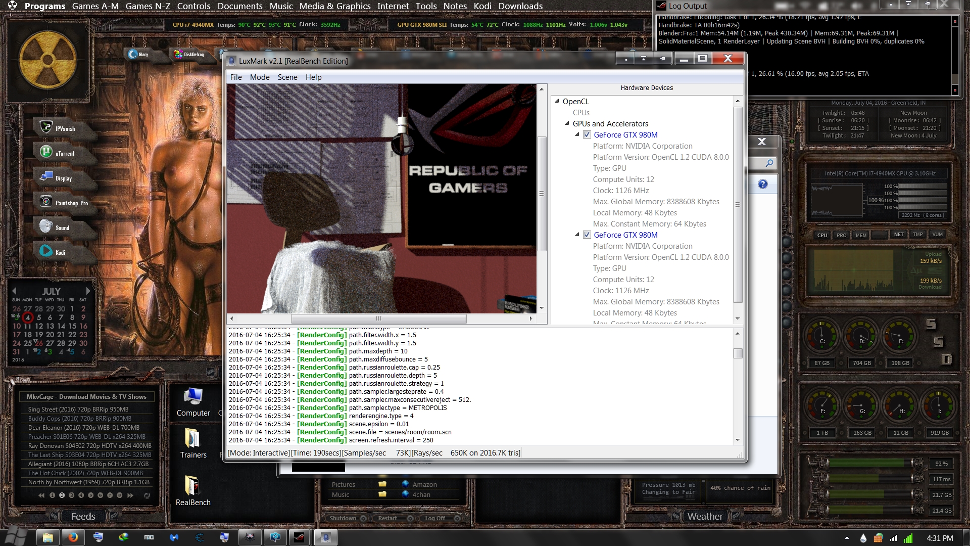Click the Amazon globe link icon
This screenshot has height=546, width=970.
(405, 484)
